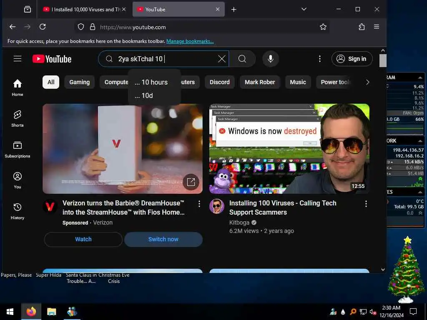This screenshot has width=427, height=320.
Task: Clear the search text with the X icon
Action: (222, 59)
